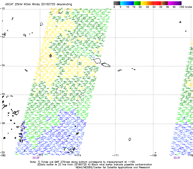Click the "-10" latitude label

(x=2, y=9)
